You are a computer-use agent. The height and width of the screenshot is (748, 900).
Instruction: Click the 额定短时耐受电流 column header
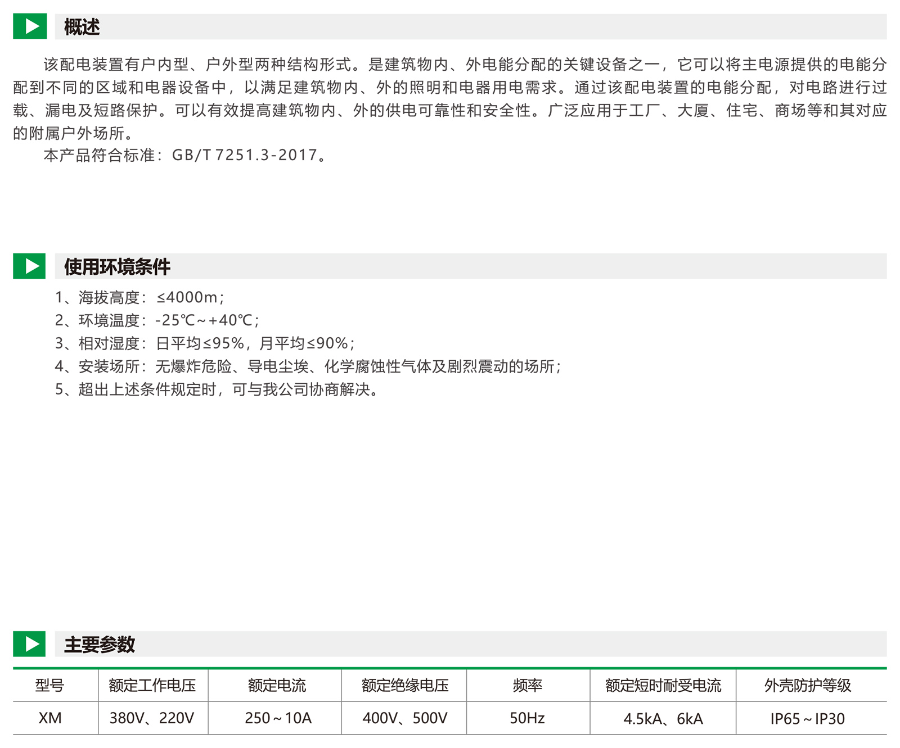[663, 685]
